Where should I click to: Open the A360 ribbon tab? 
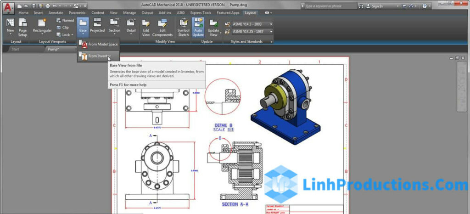(x=181, y=13)
